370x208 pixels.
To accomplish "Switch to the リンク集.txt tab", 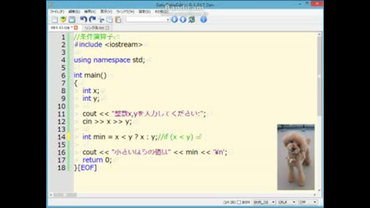I will 96,28.
